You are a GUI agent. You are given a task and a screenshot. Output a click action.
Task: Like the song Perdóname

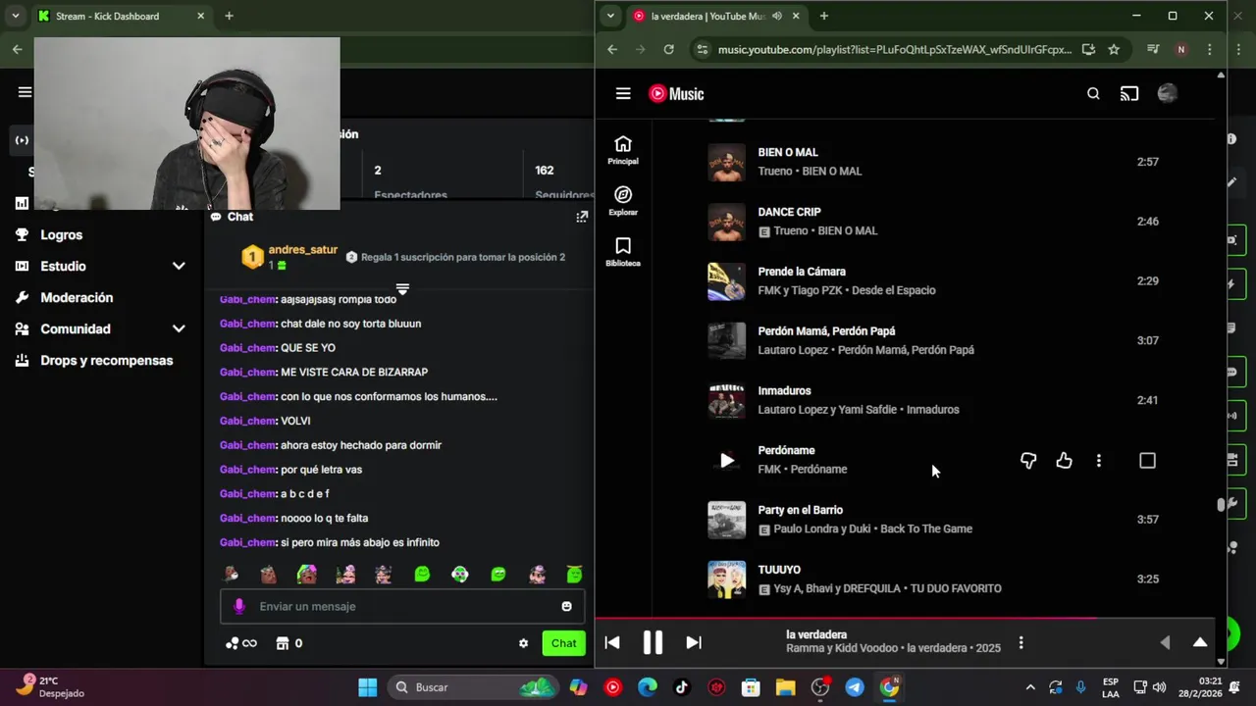1064,460
